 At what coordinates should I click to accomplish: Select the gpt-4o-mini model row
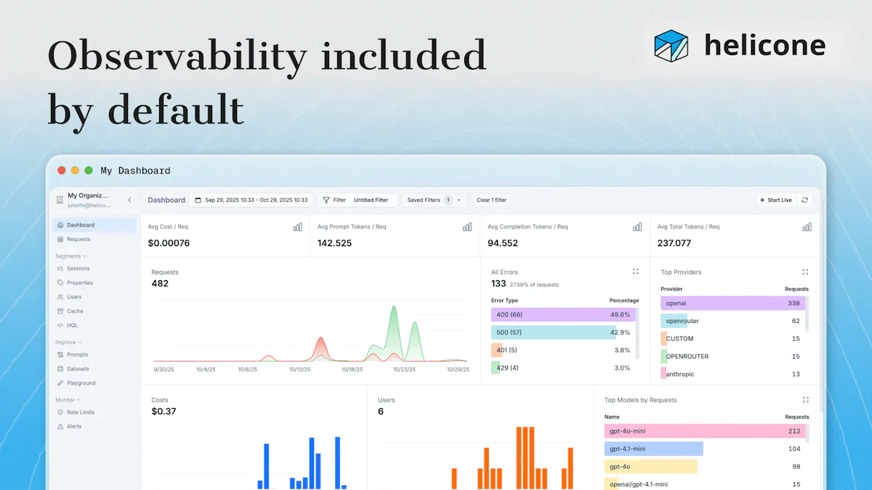pos(704,431)
